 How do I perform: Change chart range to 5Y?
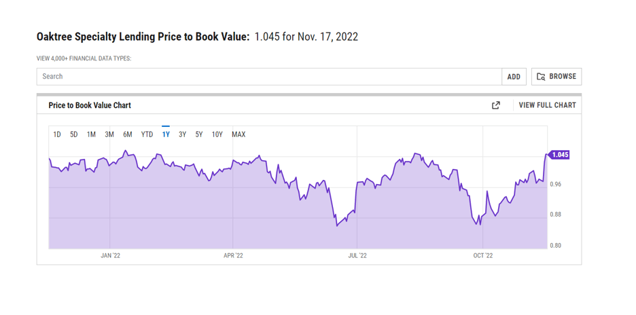coord(199,134)
